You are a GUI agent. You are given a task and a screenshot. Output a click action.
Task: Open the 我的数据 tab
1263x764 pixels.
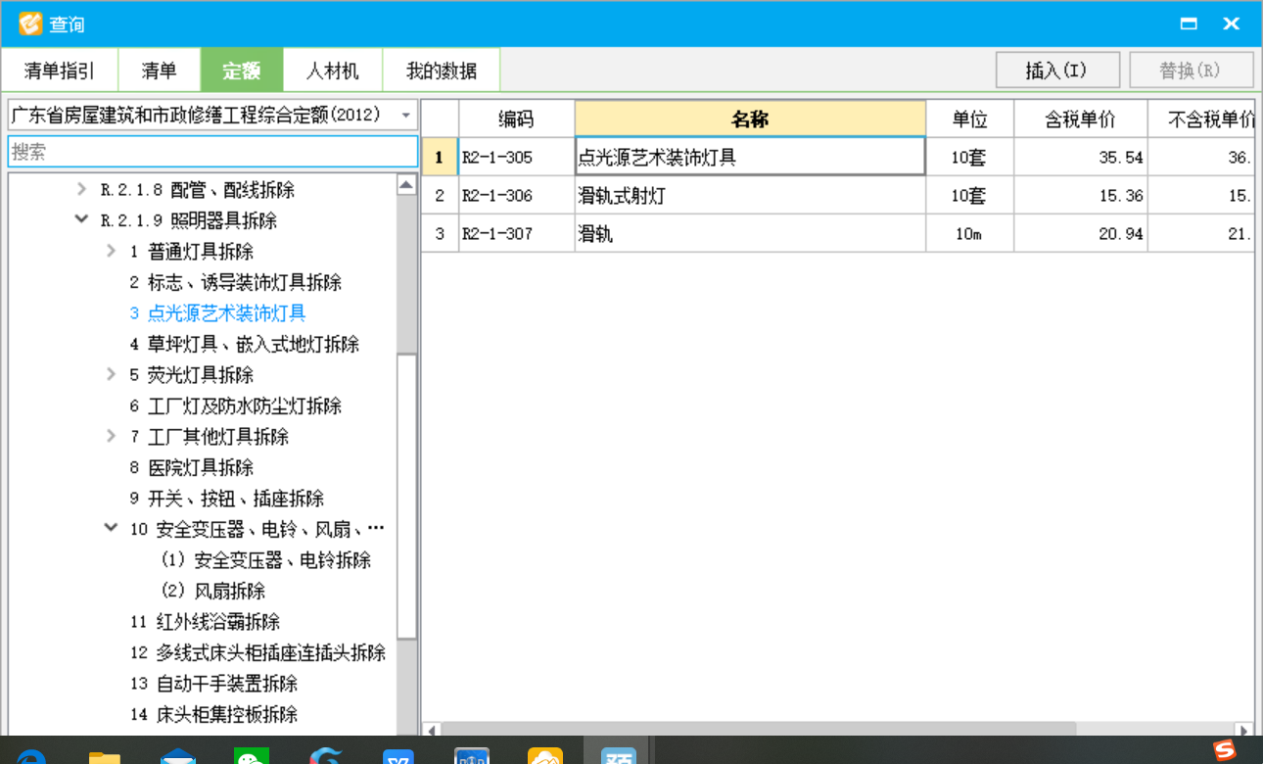(x=442, y=71)
